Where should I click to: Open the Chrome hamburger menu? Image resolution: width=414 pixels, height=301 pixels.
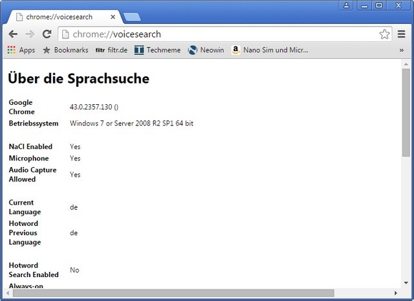(402, 34)
